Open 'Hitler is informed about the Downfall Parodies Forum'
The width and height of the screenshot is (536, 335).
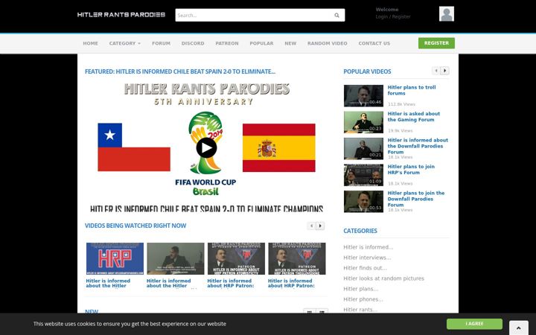coord(418,146)
